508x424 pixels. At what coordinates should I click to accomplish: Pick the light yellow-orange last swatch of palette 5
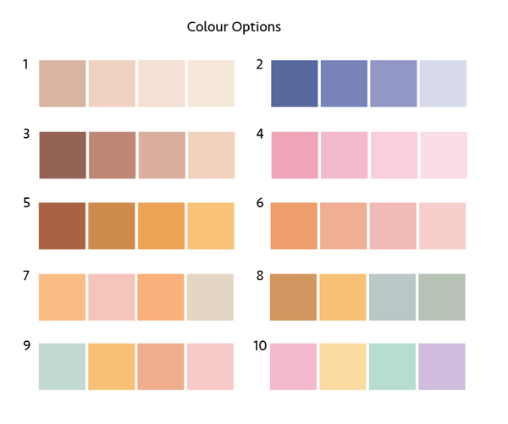pos(211,226)
